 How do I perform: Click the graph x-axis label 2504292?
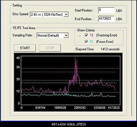point(80,107)
